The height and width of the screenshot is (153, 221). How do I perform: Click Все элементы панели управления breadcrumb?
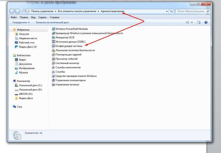click(x=77, y=11)
